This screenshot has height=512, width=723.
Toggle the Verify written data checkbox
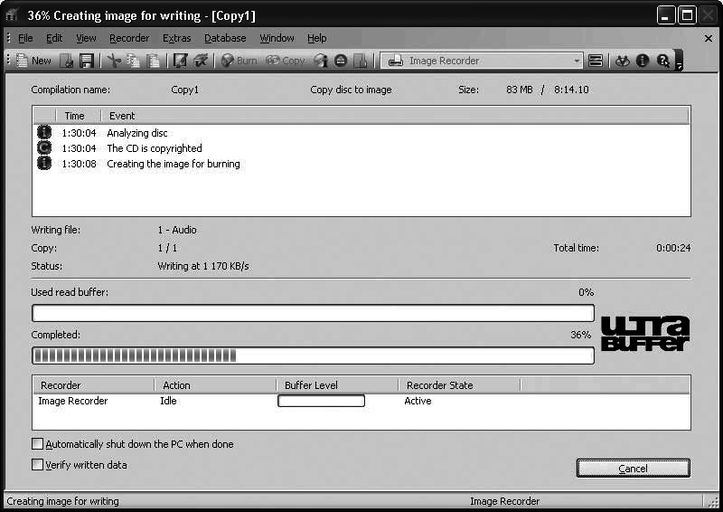point(38,465)
